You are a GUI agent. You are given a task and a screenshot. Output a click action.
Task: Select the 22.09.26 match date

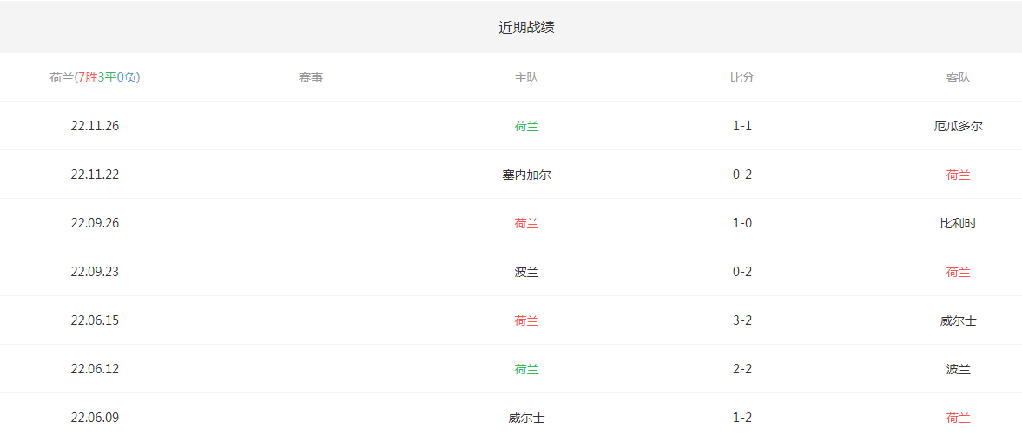(x=95, y=223)
